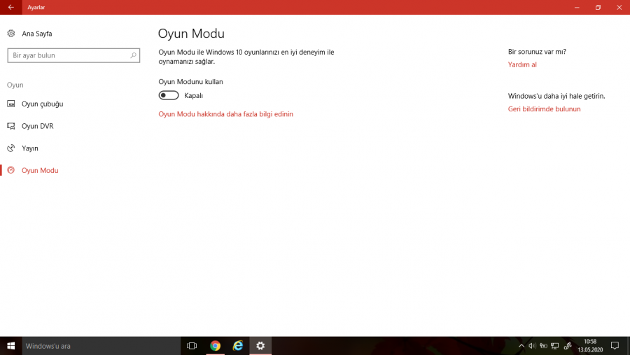Open Oyun Modu hakkında daha fazla bilgi link
This screenshot has height=355, width=630.
point(225,114)
